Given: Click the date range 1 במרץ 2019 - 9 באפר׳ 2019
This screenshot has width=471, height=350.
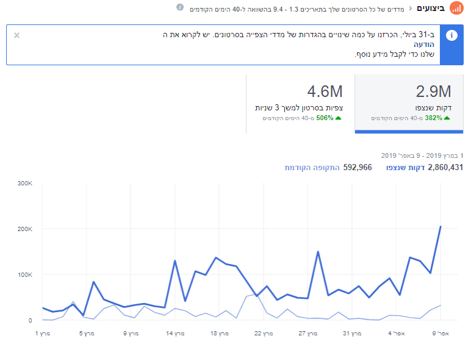Looking at the screenshot, I should [422, 155].
